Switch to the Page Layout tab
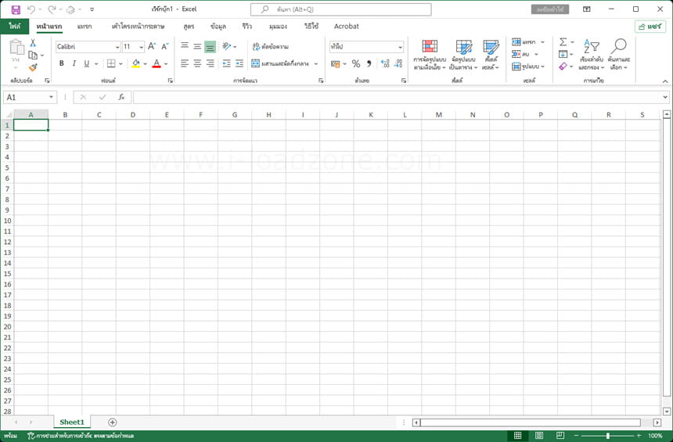Viewport: 673px width, 442px height. pos(138,26)
